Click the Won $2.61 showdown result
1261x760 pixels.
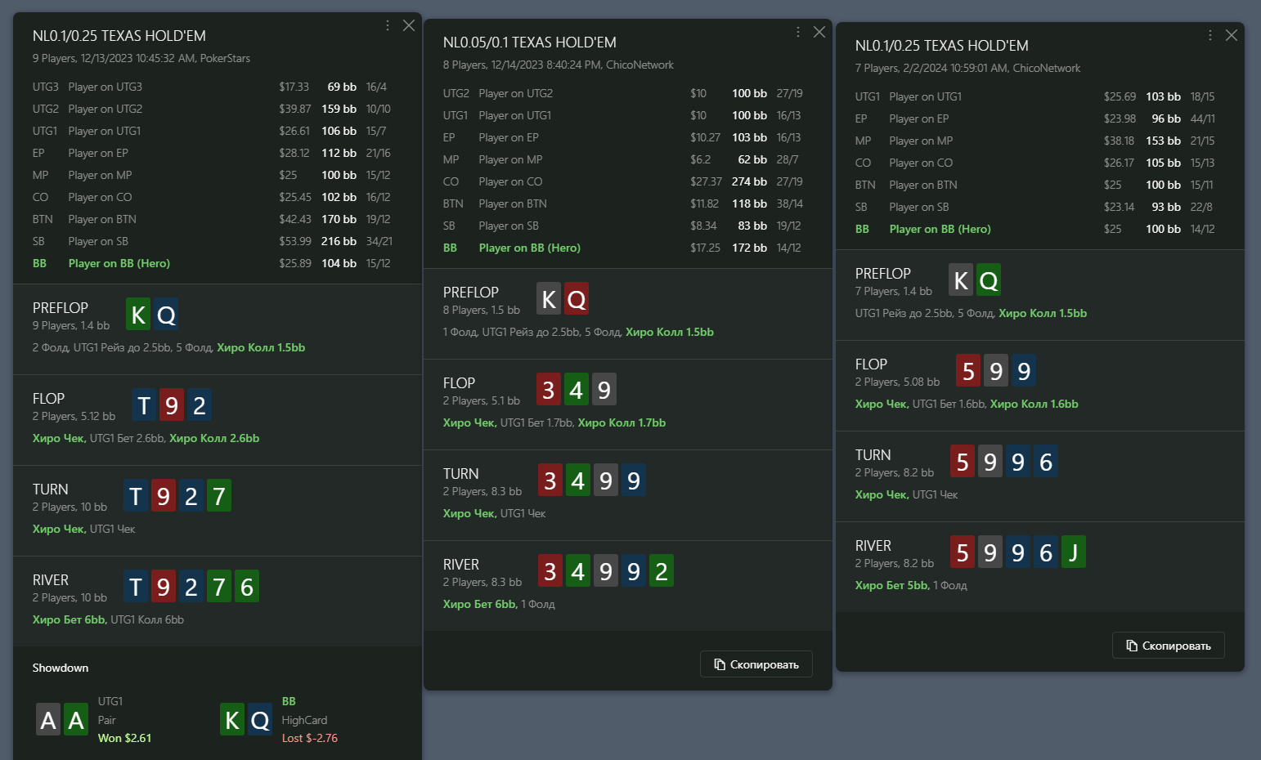point(124,738)
